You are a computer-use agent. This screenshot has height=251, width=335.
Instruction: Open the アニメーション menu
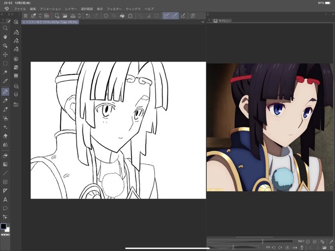pyautogui.click(x=50, y=9)
